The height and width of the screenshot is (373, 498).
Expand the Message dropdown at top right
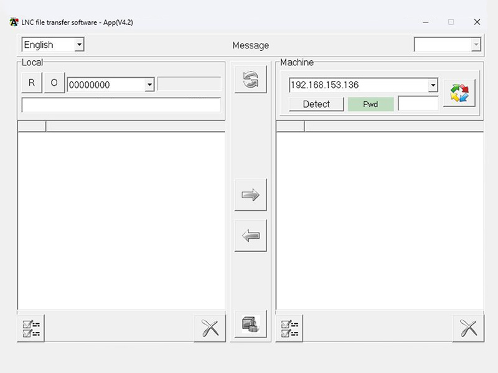click(476, 44)
